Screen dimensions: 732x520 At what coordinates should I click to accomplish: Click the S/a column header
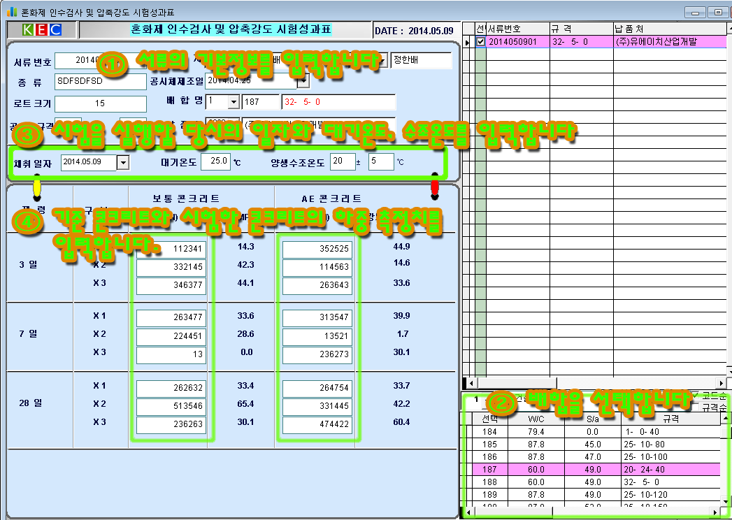[593, 419]
